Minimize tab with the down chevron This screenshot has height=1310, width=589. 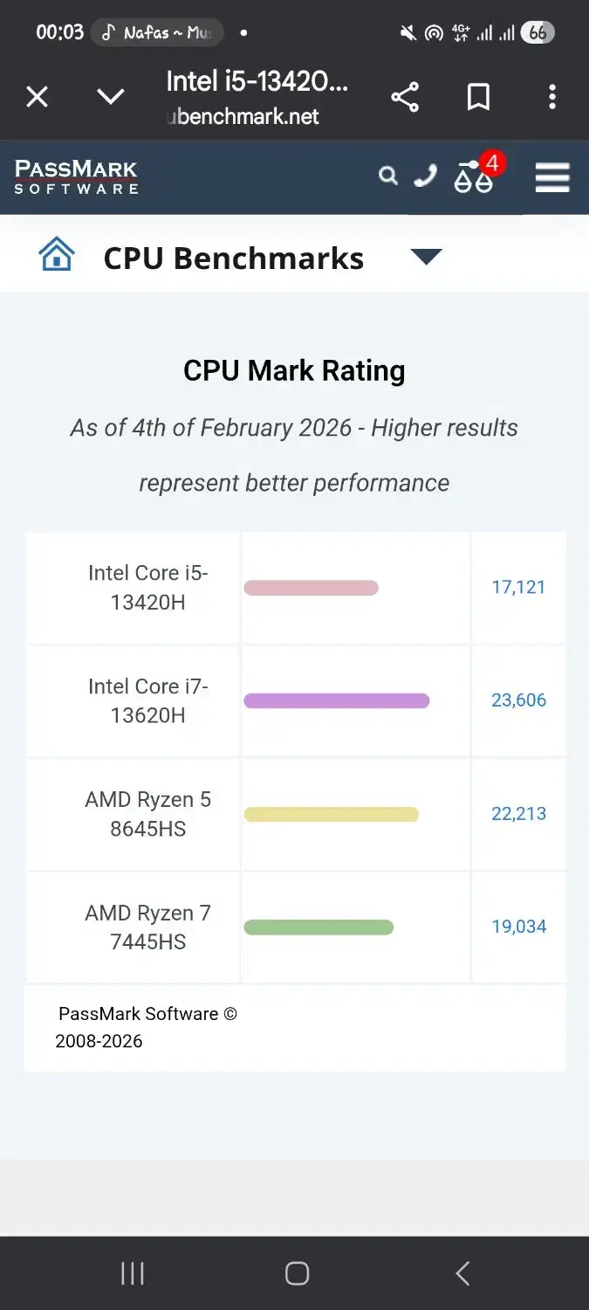(111, 96)
